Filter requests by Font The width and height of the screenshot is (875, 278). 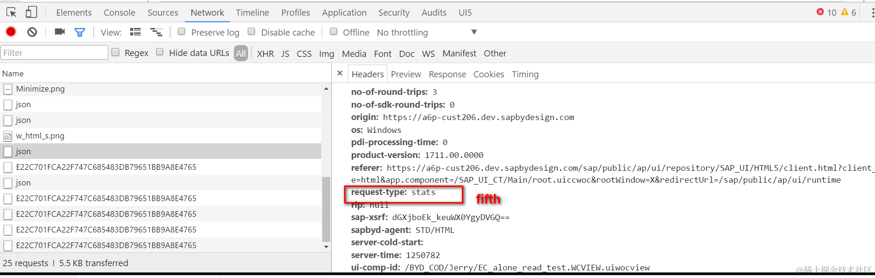(x=383, y=54)
